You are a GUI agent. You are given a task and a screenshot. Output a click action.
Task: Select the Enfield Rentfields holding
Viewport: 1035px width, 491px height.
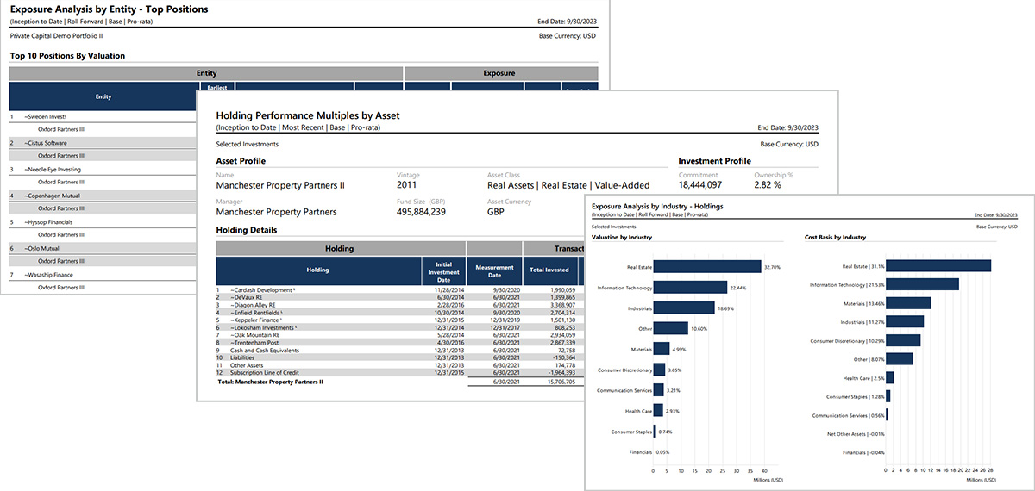pyautogui.click(x=263, y=313)
